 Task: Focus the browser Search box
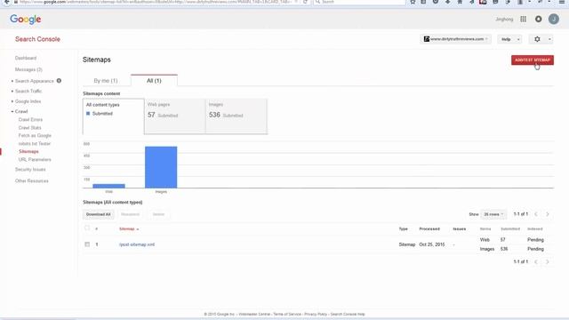[359, 2]
